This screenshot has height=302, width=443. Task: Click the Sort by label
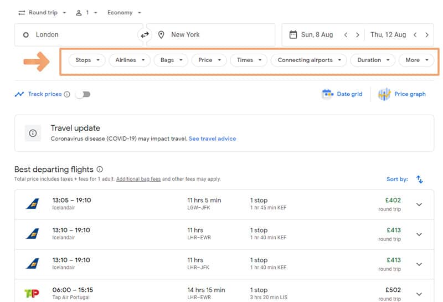pos(397,180)
